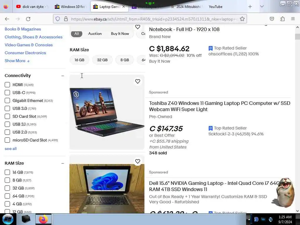300x225 pixels.
Task: Tick the USB 2.0 checkbox
Action: click(7, 132)
